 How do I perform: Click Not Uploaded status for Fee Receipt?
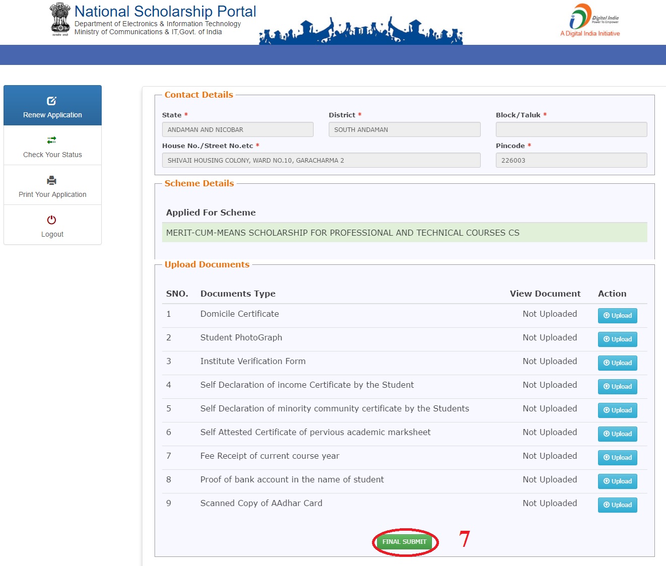tap(550, 456)
